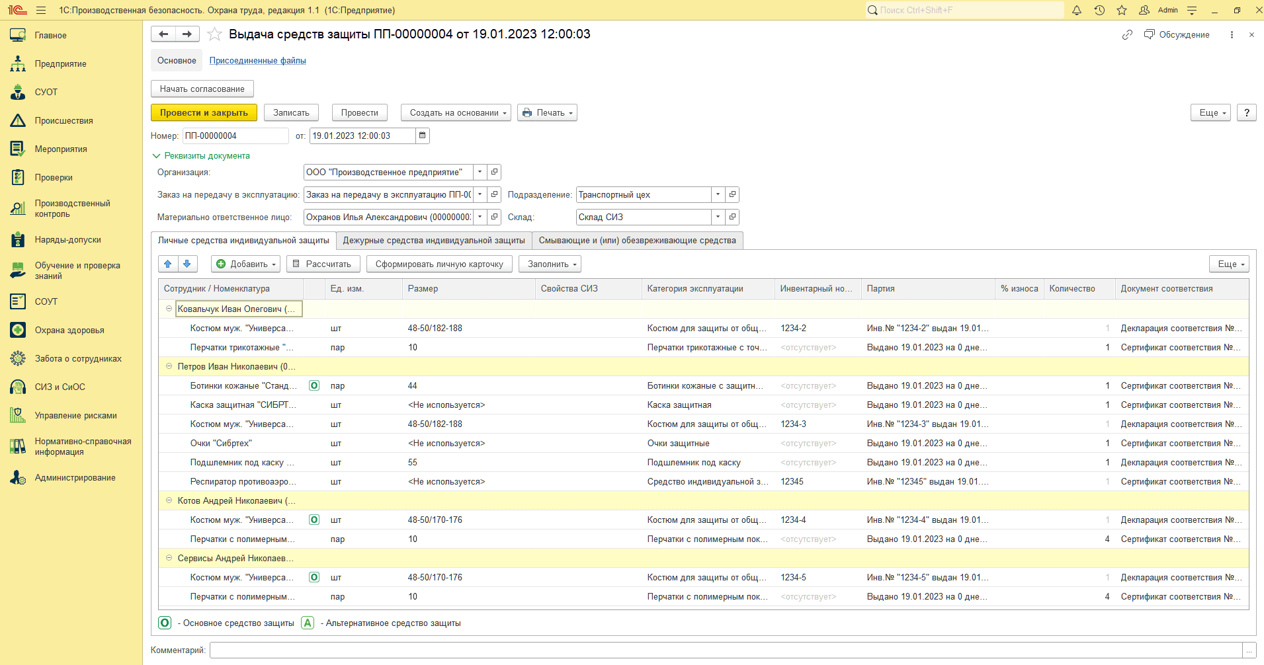The image size is (1264, 665).
Task: Collapse Ковальчук Иван Олегович group
Action: [169, 309]
